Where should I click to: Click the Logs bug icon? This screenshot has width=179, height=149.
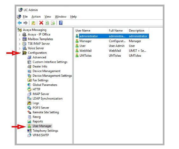(x=29, y=103)
